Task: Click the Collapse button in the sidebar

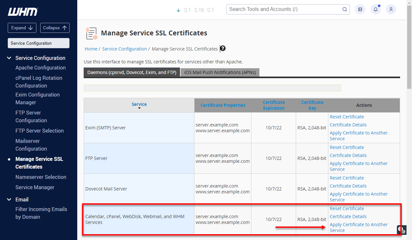Action: click(55, 28)
